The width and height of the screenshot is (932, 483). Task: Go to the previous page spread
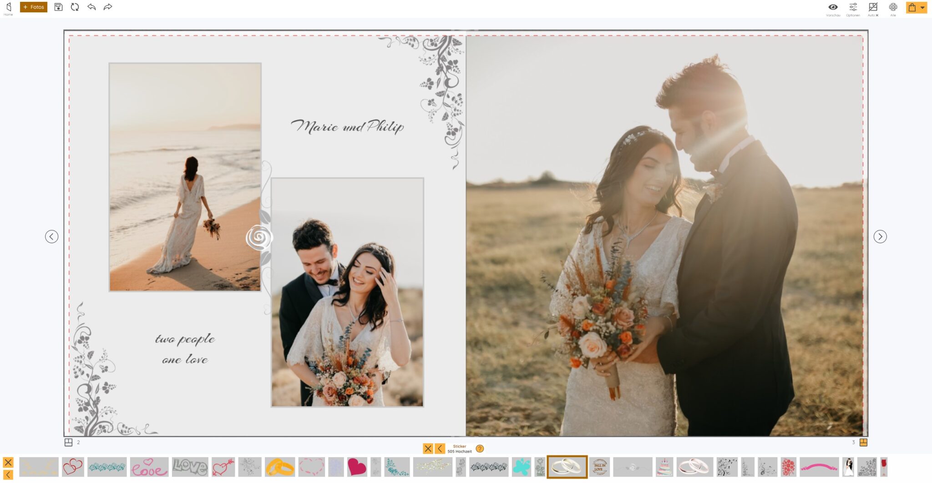coord(51,236)
